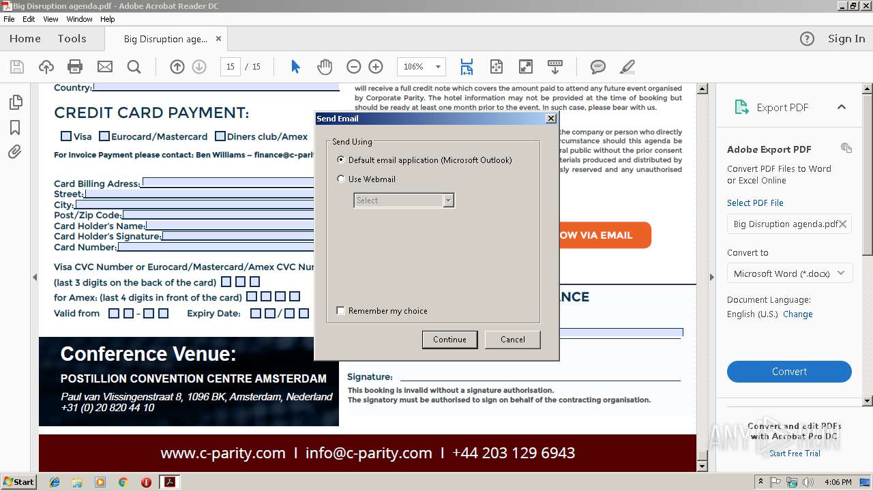The width and height of the screenshot is (873, 491).
Task: Open the attachments paperclip panel
Action: click(x=15, y=152)
